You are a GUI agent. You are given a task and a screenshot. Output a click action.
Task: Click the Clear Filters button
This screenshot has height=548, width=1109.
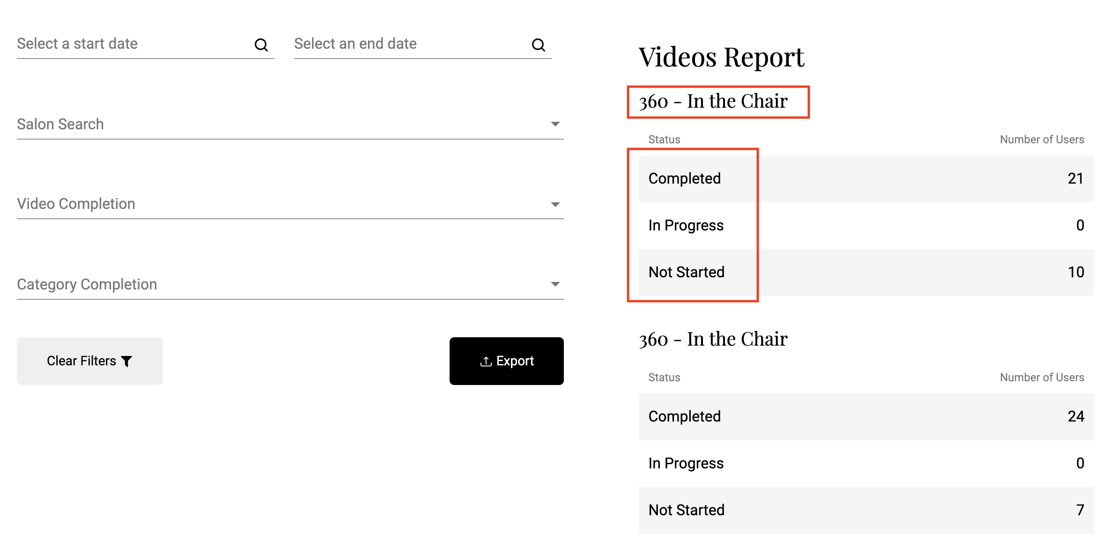pyautogui.click(x=89, y=361)
